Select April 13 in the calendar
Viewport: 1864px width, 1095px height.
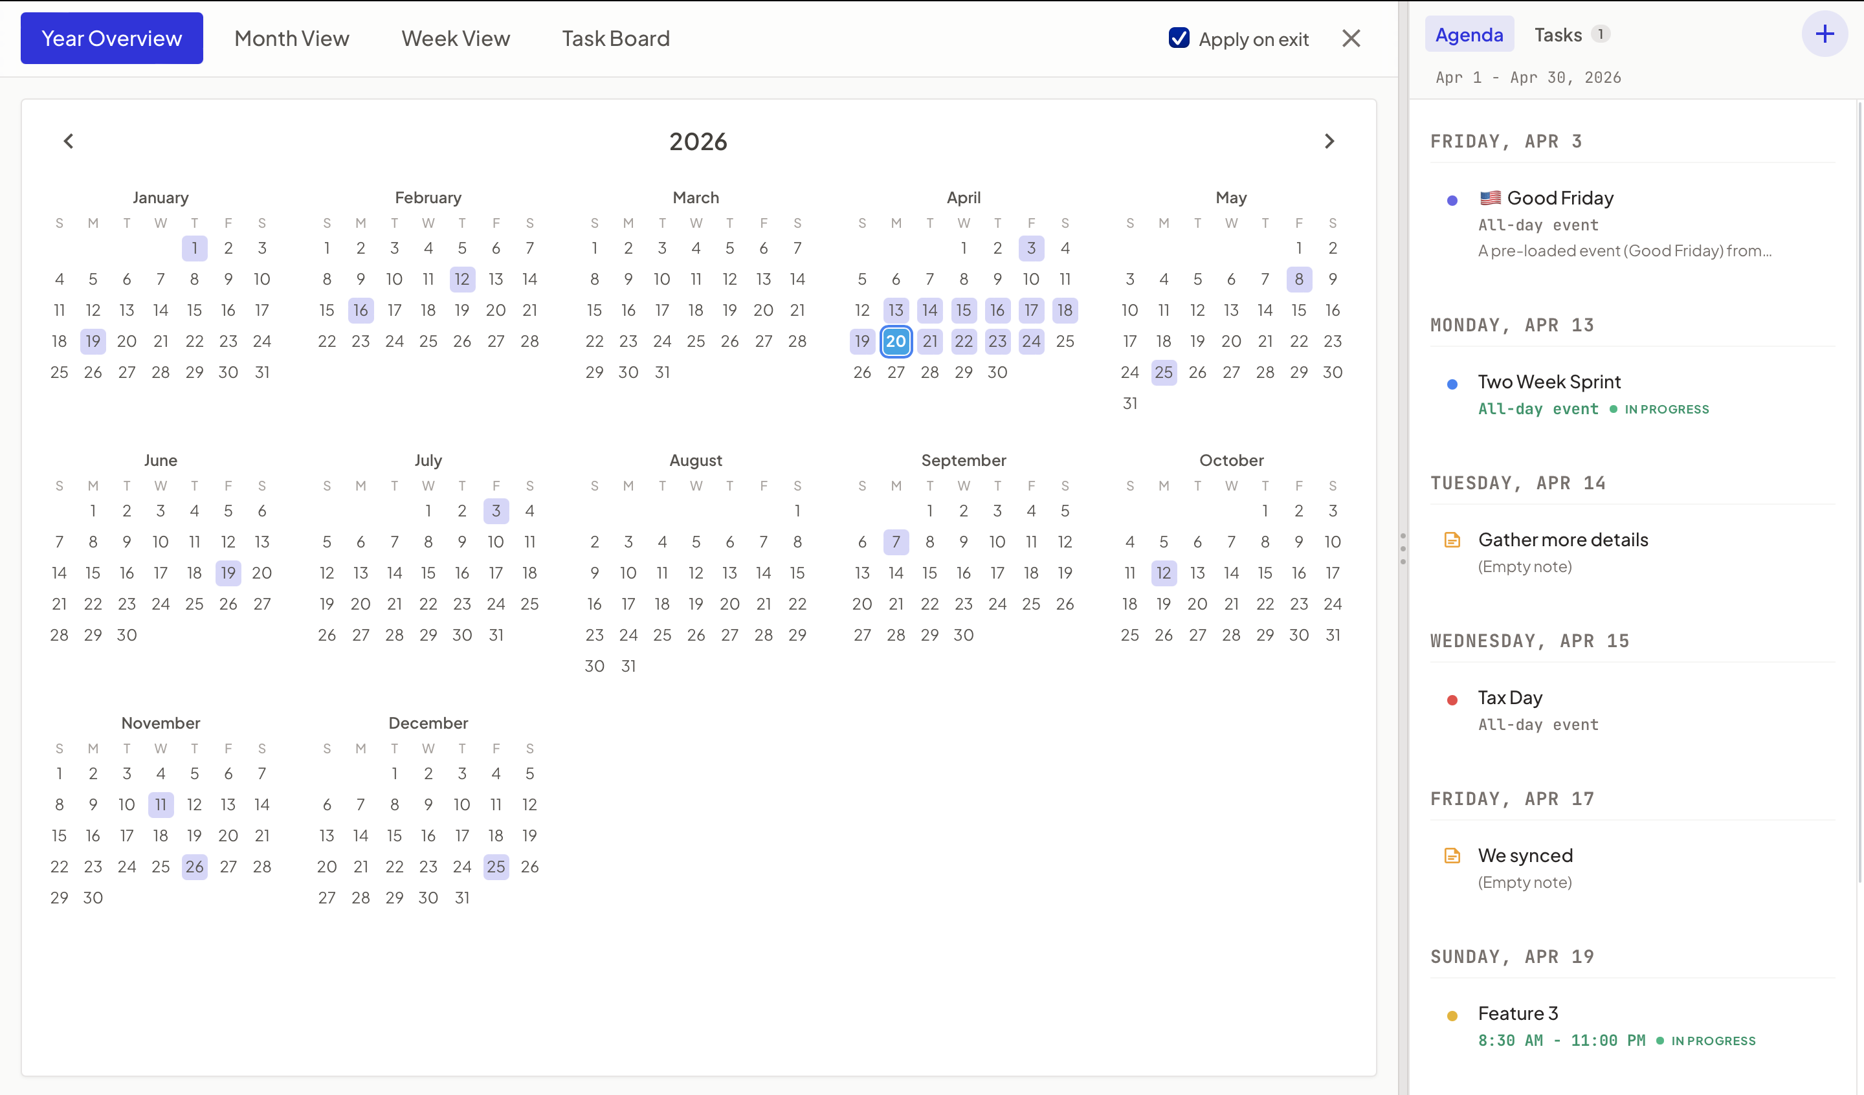pos(896,310)
